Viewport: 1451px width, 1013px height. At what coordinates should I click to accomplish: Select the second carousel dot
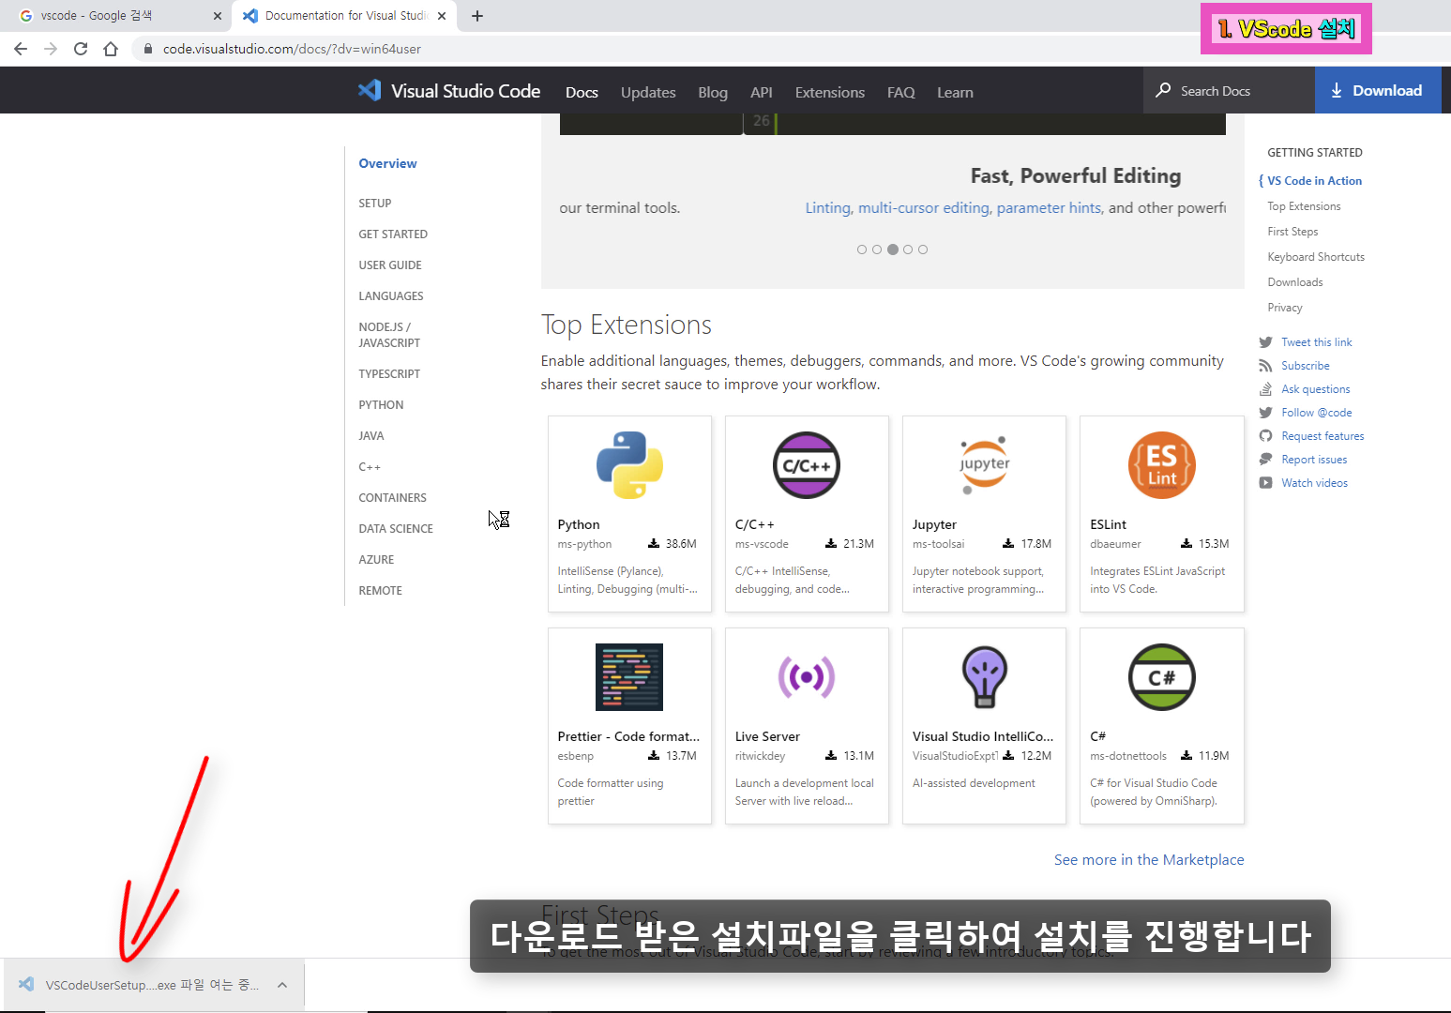click(x=877, y=249)
